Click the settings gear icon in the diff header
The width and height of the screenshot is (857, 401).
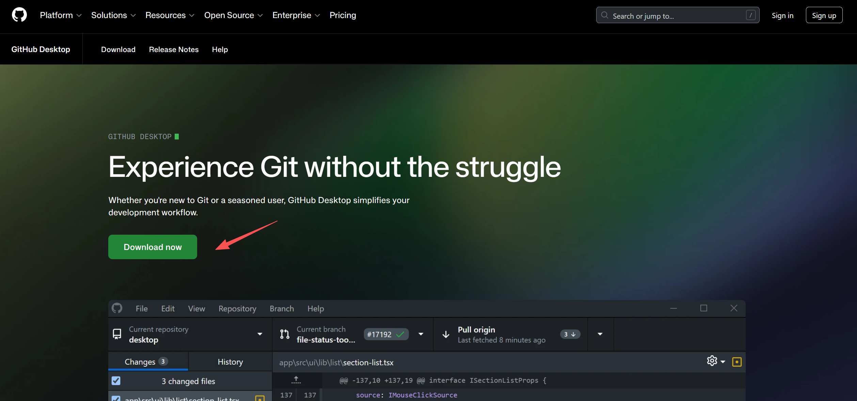click(712, 361)
